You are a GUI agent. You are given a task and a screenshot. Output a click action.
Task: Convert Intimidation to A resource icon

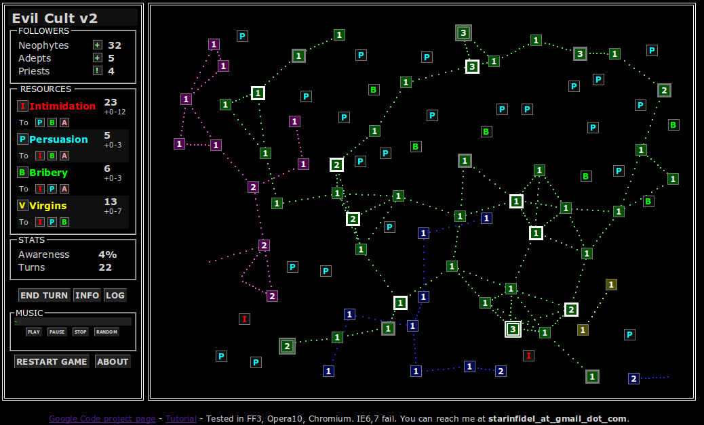pyautogui.click(x=64, y=122)
